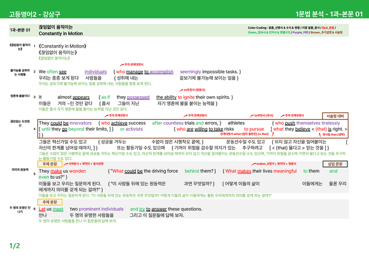Click the '고등영어2 - 강상구' banner title
Screen dimensions: 369x261
(35, 14)
